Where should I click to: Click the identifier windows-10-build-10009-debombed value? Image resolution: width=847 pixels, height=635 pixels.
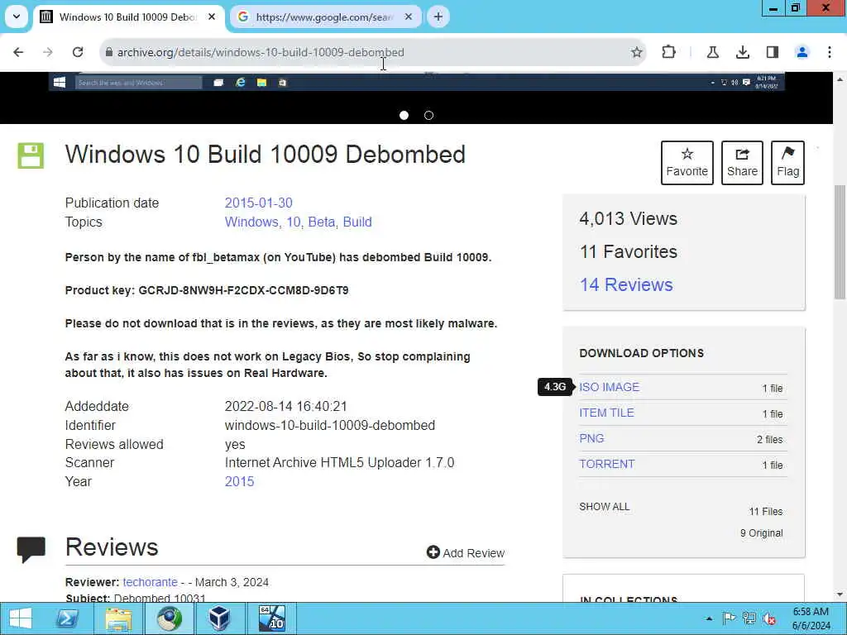[x=329, y=426]
